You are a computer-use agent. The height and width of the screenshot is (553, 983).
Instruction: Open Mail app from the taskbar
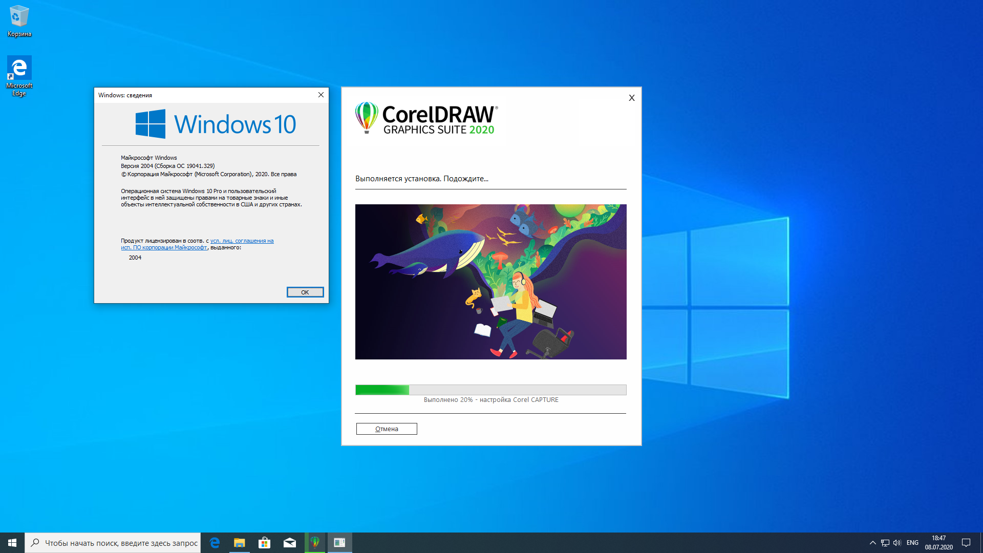pos(290,543)
